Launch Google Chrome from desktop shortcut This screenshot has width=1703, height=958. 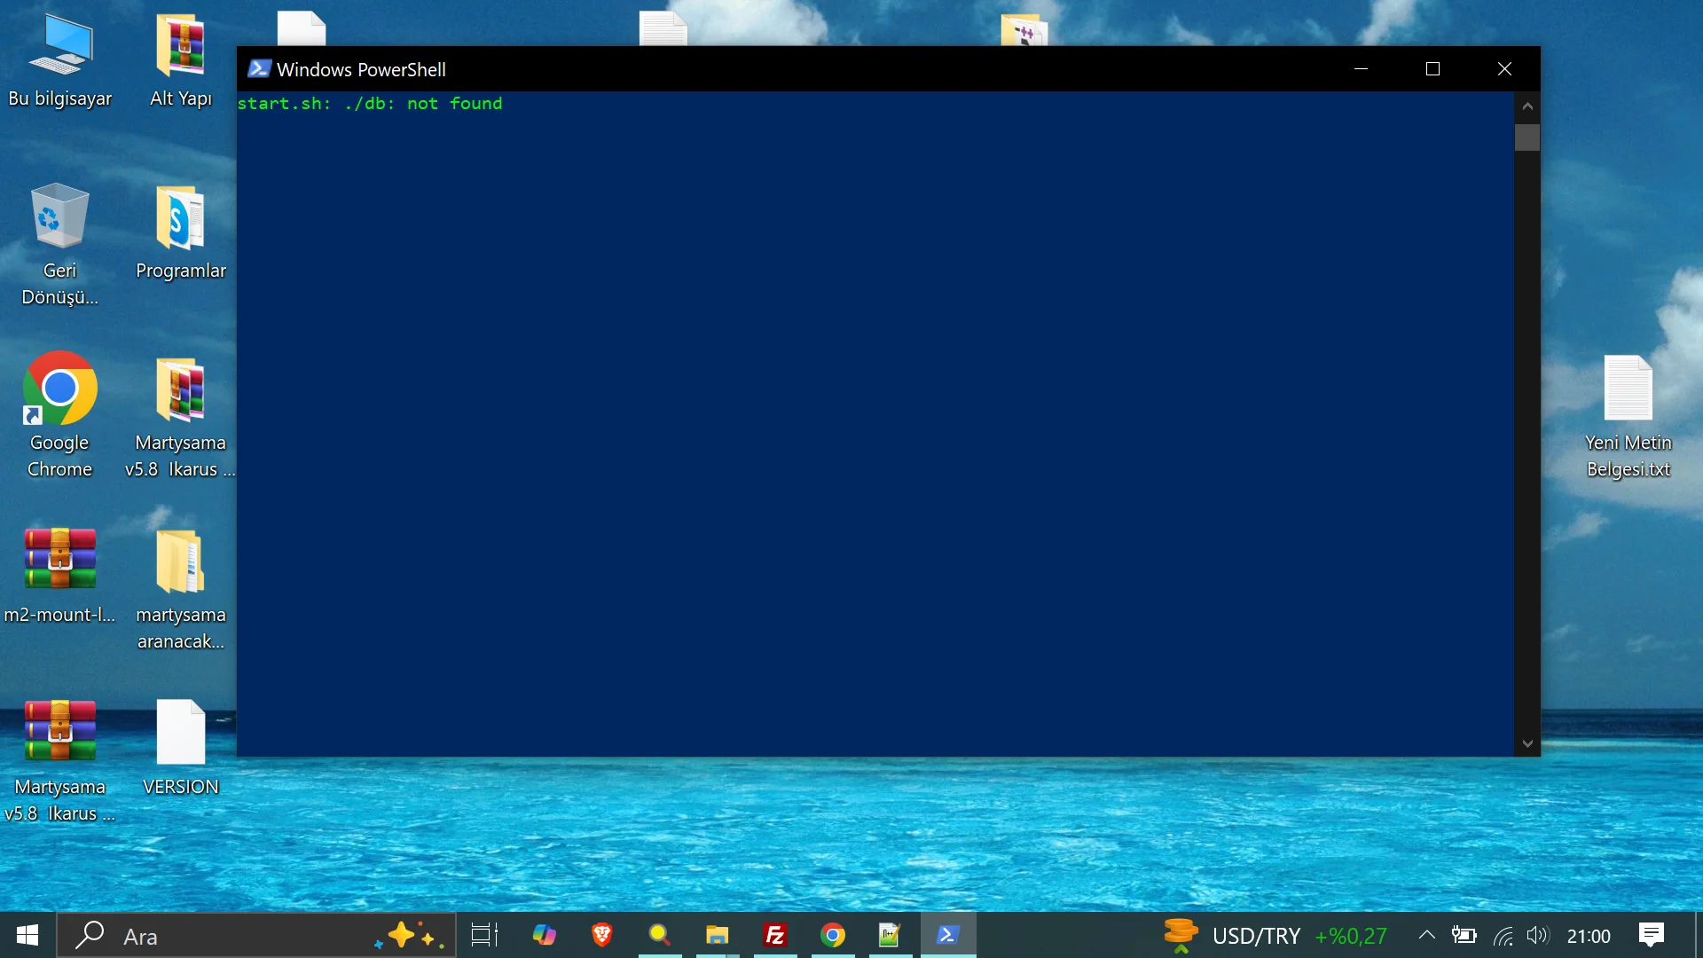point(60,415)
